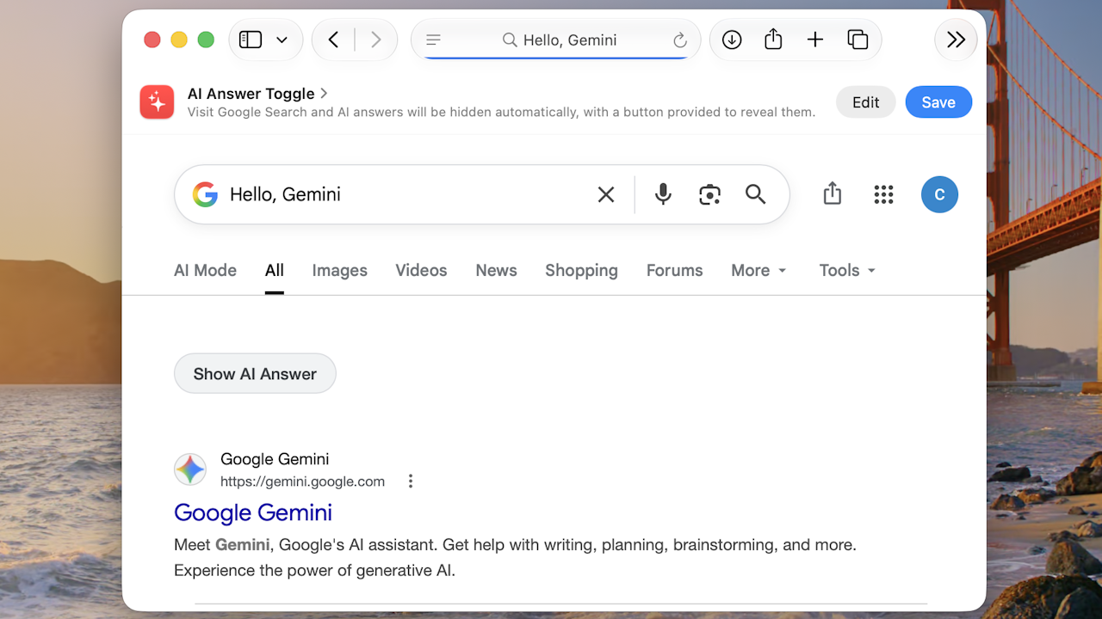Switch to Images tab

click(x=339, y=270)
